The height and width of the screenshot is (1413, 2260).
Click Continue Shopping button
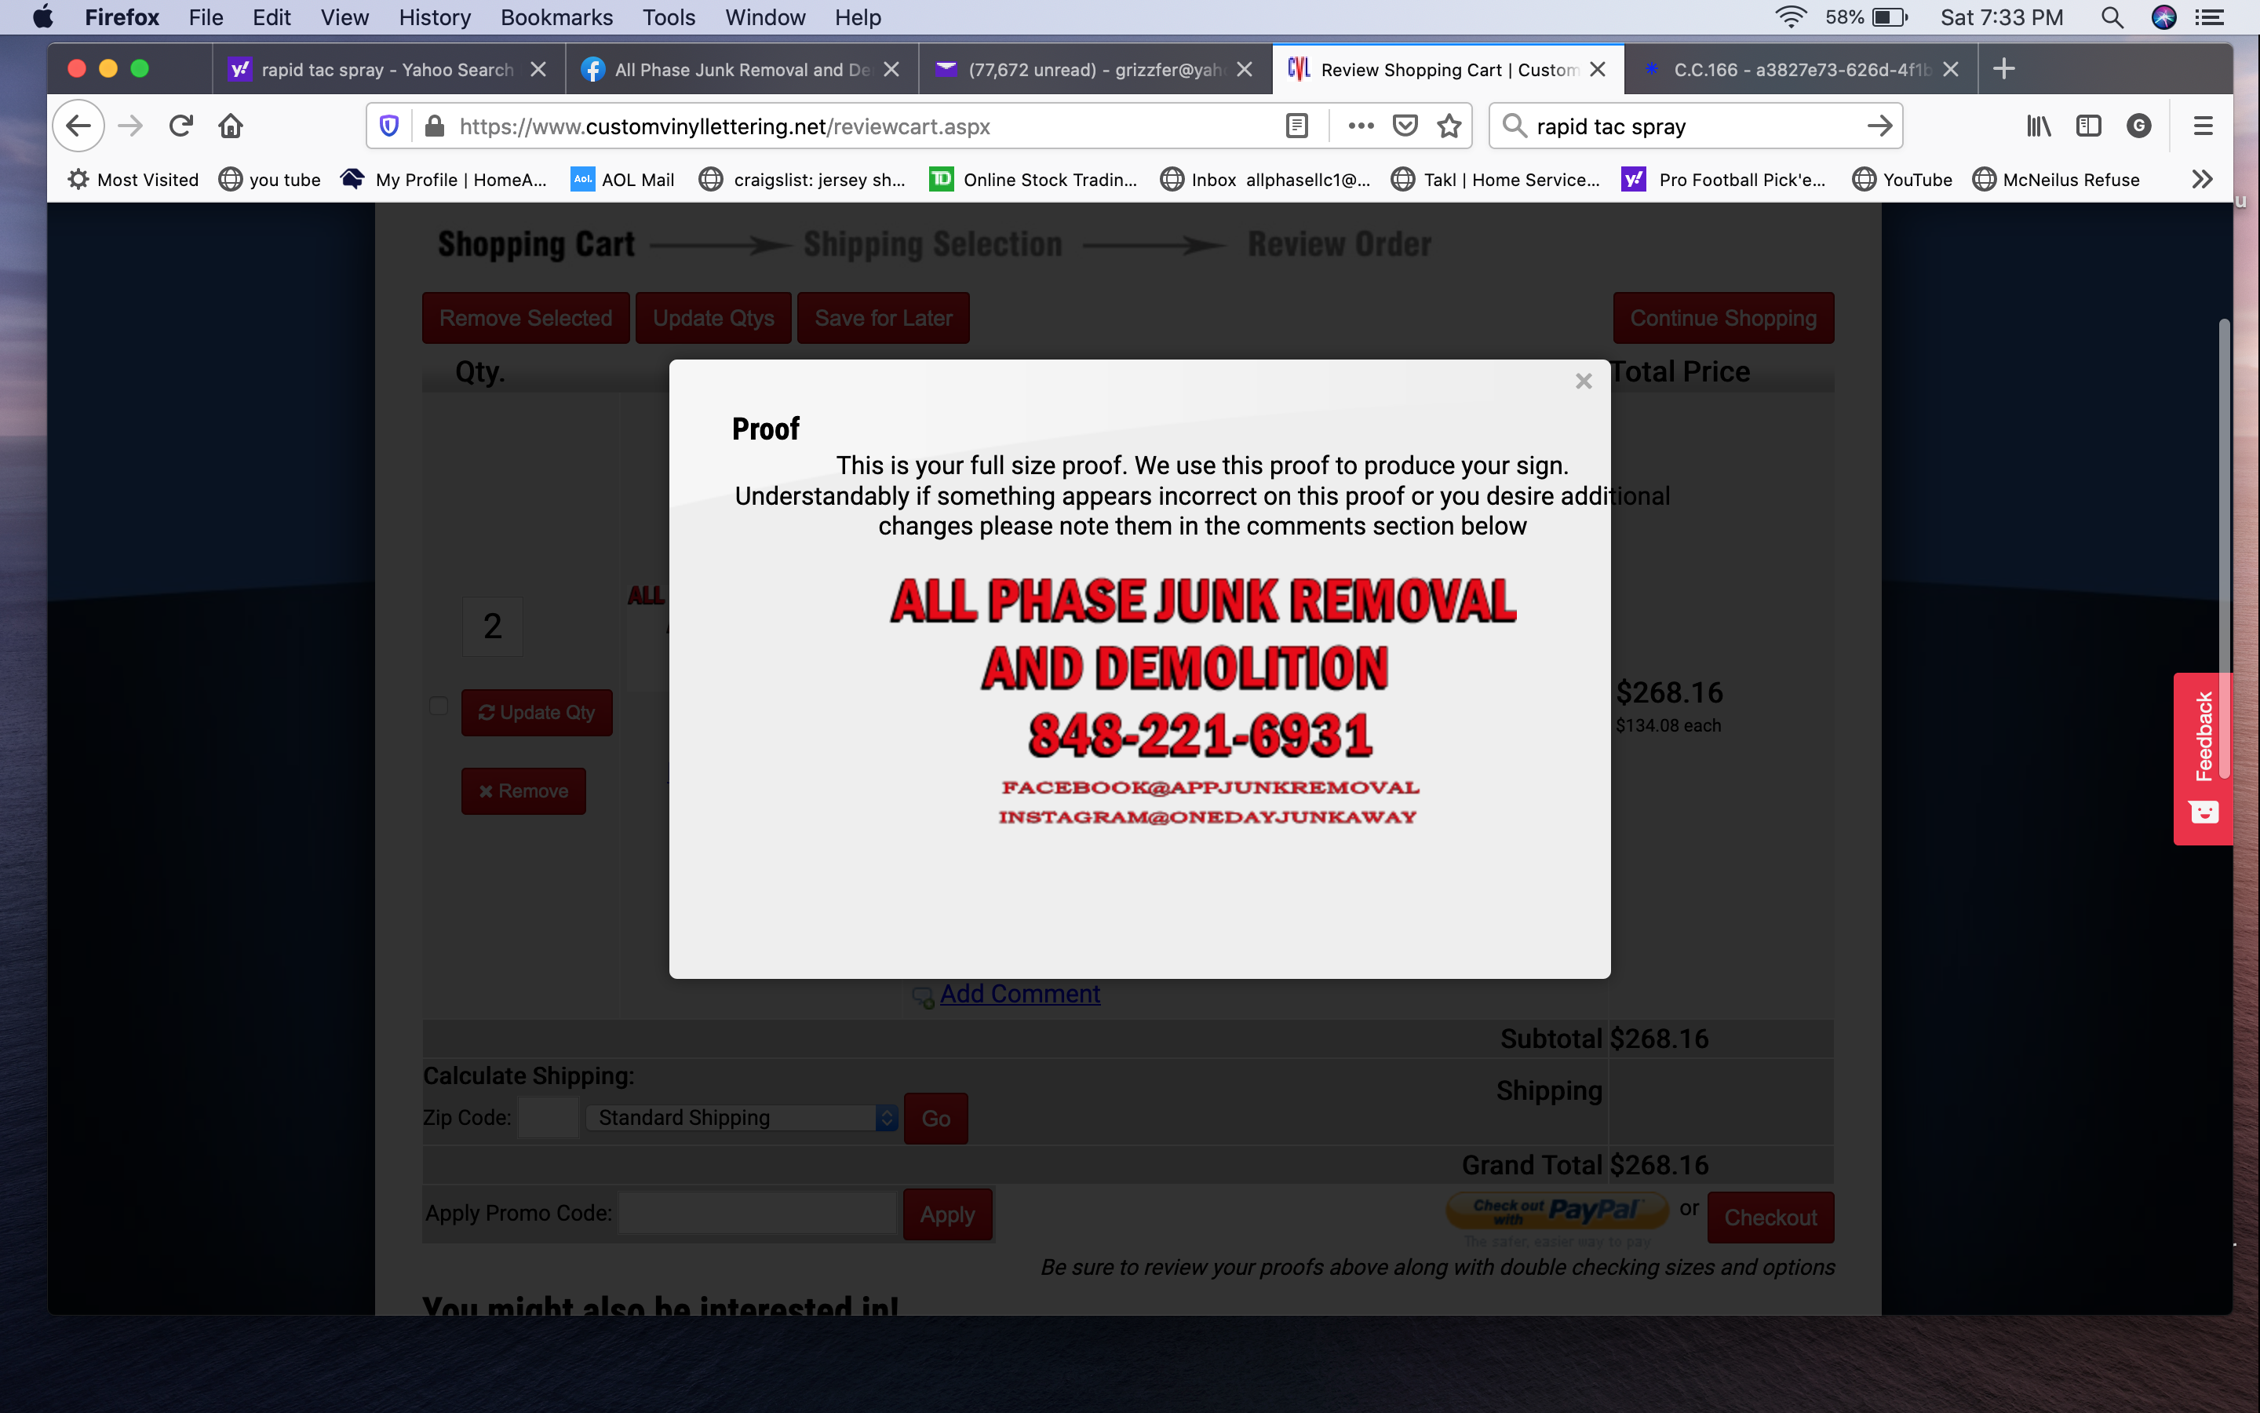1723,318
